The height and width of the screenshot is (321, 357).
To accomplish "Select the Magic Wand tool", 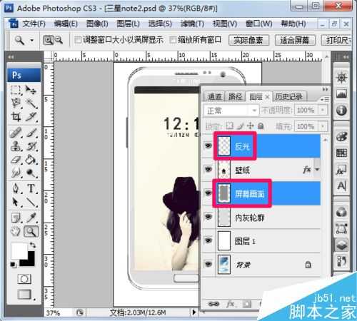I will click(31, 103).
